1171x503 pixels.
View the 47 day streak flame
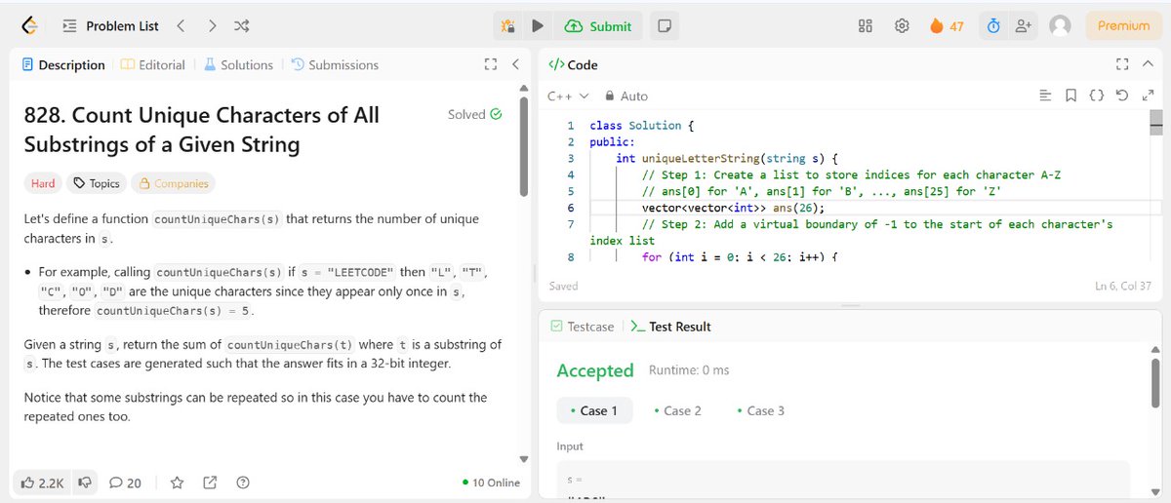pos(947,26)
